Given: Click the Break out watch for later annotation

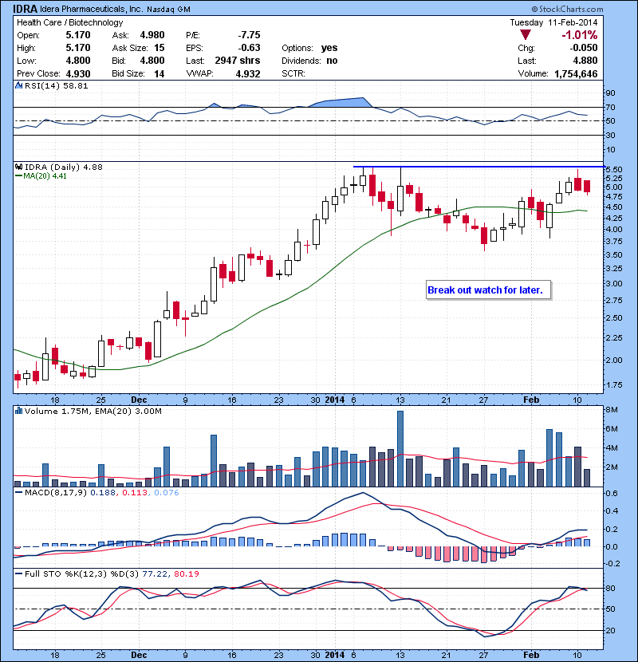Looking at the screenshot, I should pos(489,290).
